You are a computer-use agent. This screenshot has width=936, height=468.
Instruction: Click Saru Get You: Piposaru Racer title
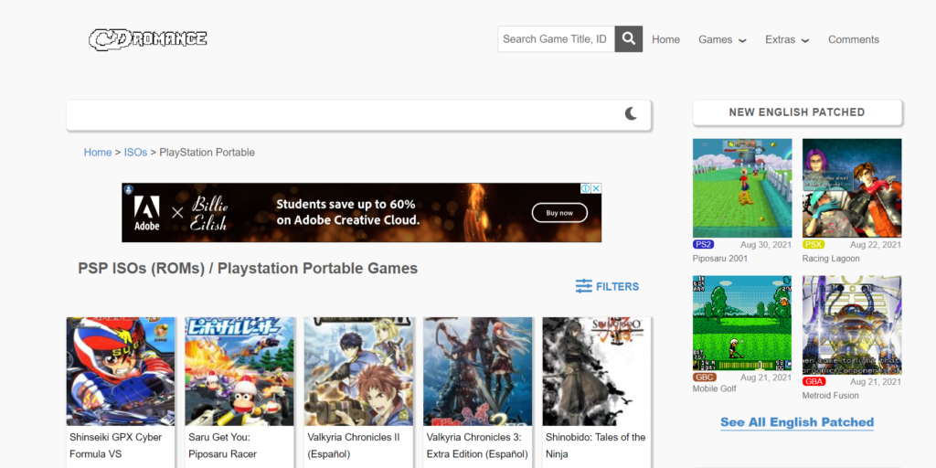point(223,445)
